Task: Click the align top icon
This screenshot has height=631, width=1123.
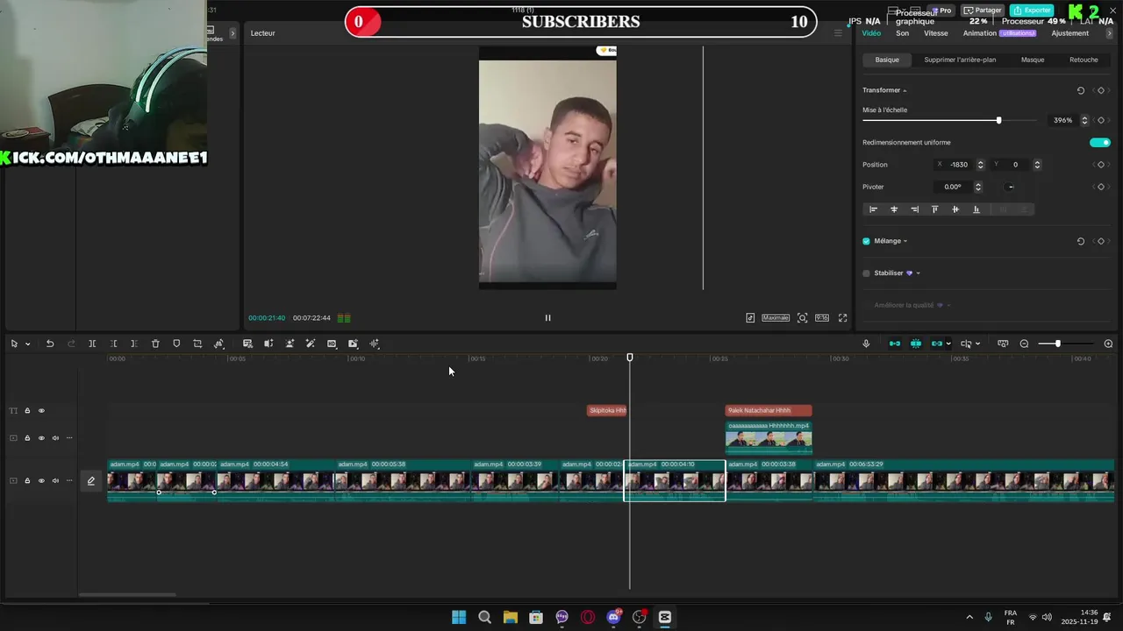Action: pos(934,209)
